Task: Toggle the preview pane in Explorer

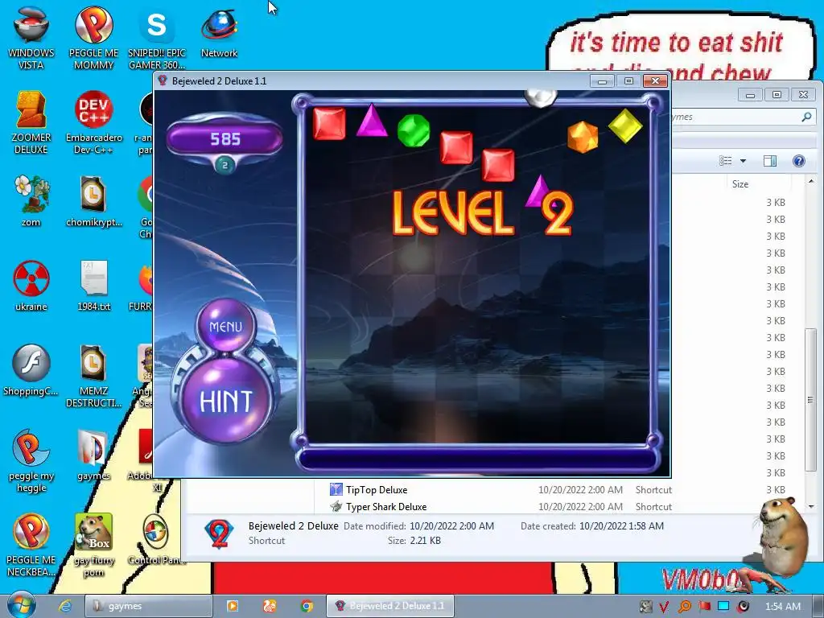Action: (x=770, y=161)
